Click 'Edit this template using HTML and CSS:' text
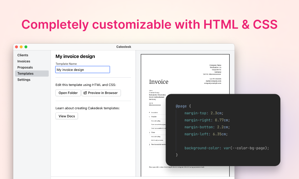Image resolution: width=299 pixels, height=179 pixels. 86,85
